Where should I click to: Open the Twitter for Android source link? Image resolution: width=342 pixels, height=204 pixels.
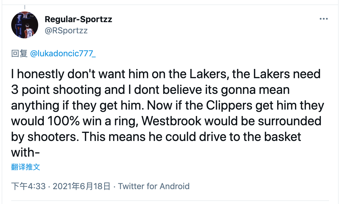point(154,186)
